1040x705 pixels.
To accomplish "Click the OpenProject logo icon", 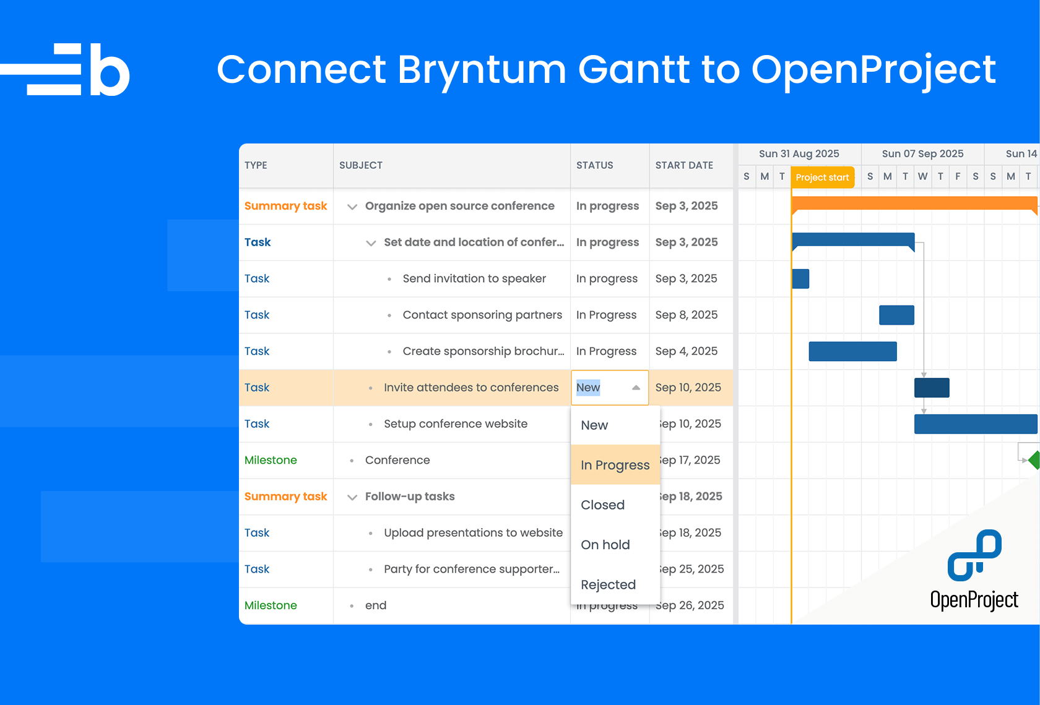I will [974, 555].
